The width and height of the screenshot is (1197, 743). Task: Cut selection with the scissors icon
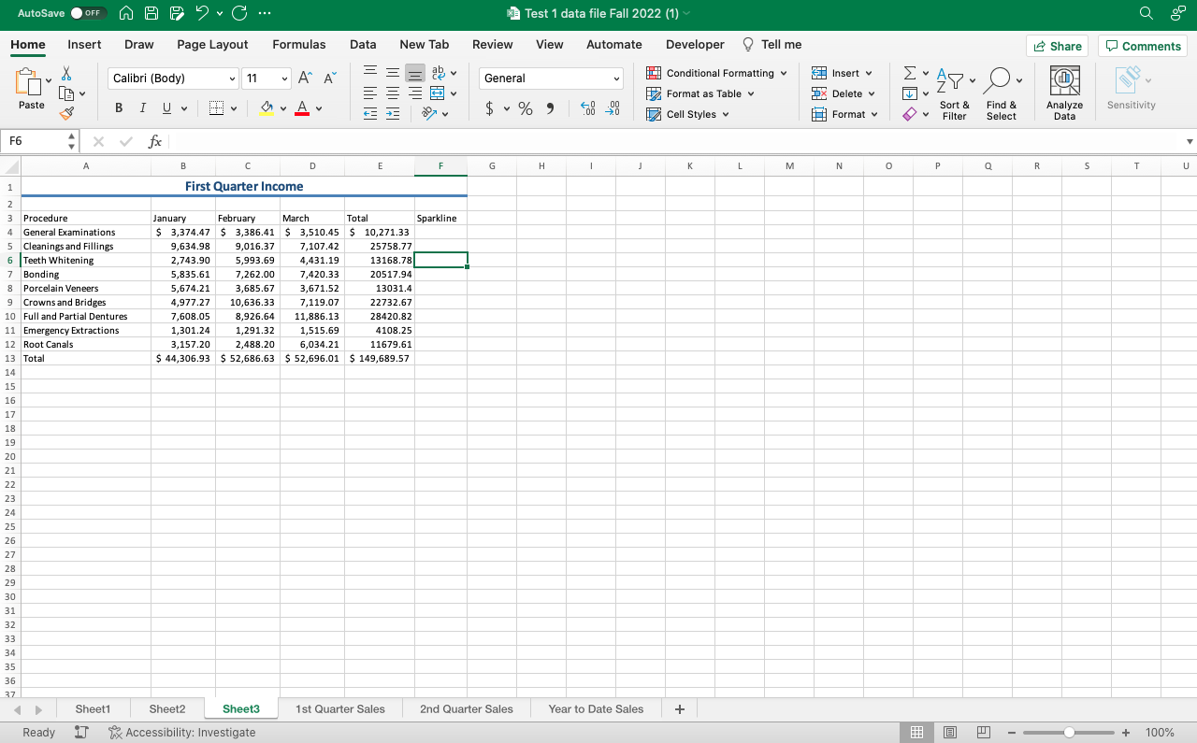(66, 73)
